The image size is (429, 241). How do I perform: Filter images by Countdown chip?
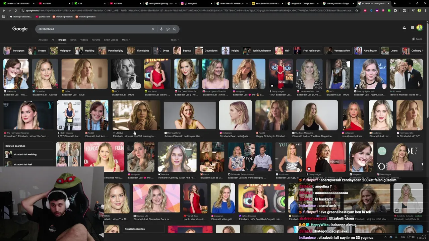click(207, 51)
